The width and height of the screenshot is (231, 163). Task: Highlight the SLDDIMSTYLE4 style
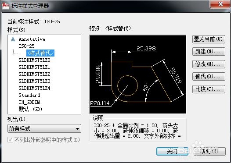[x=34, y=88]
